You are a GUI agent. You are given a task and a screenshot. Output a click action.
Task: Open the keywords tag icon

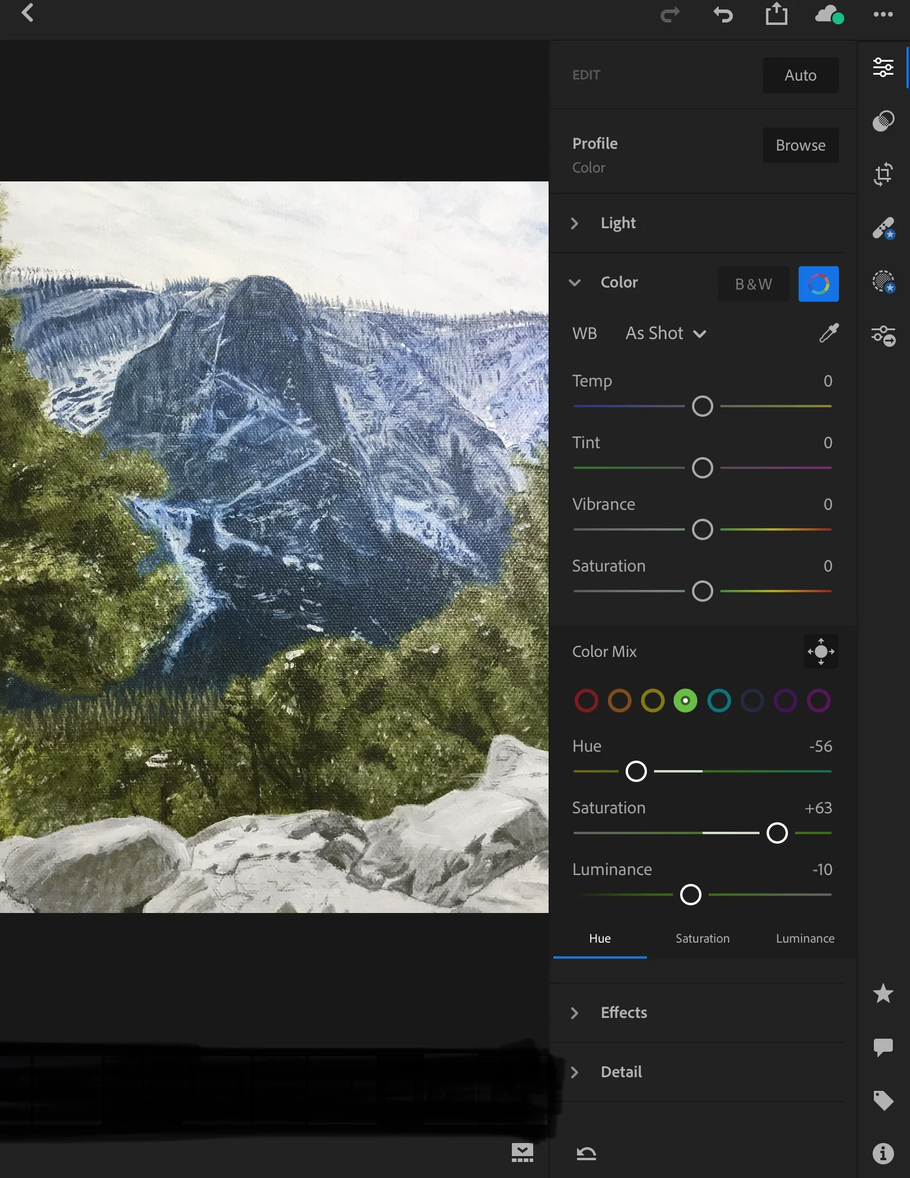(883, 1100)
